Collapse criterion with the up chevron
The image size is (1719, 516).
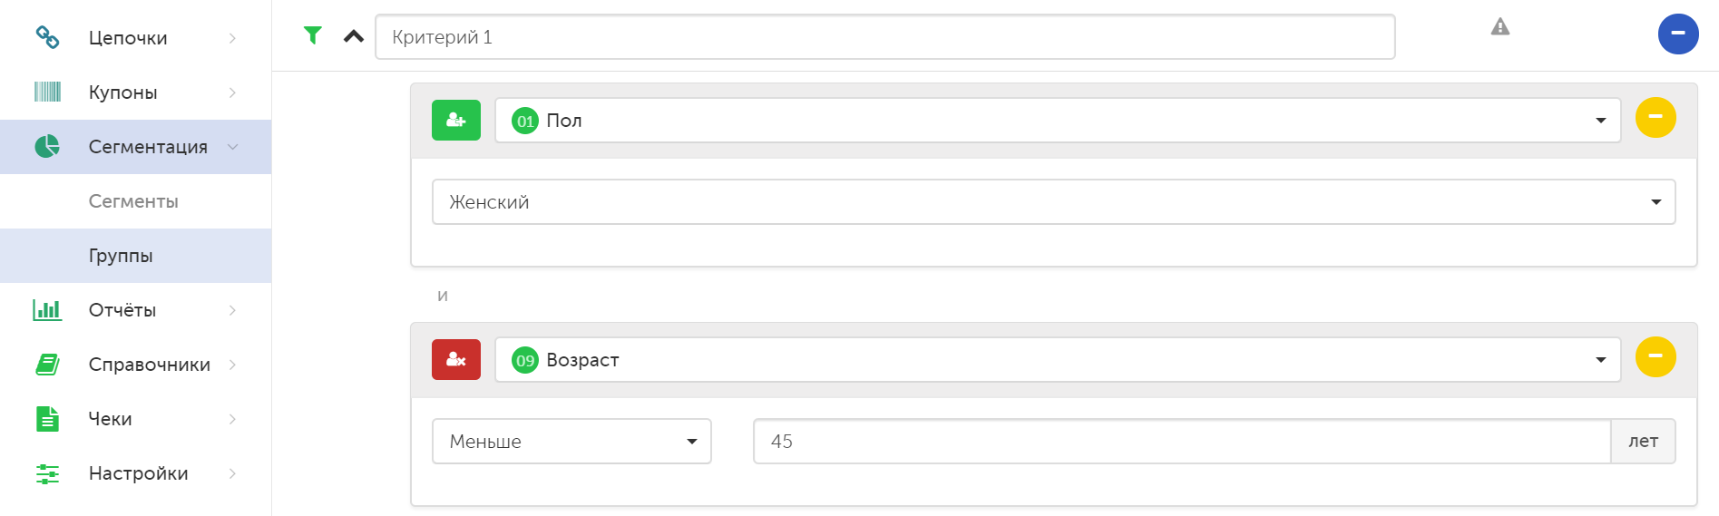tap(354, 36)
